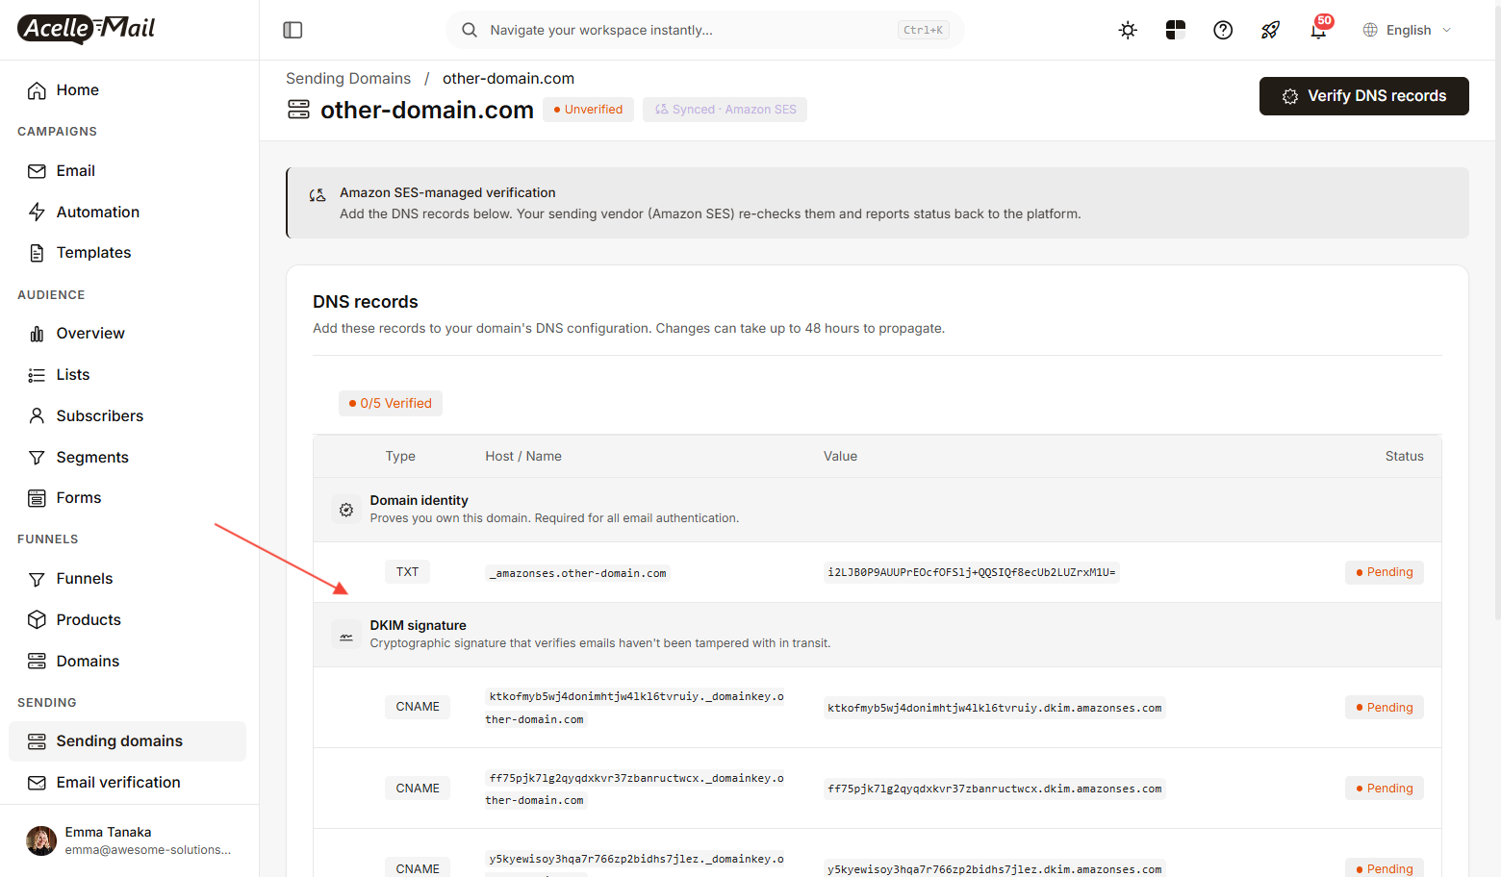Image resolution: width=1501 pixels, height=877 pixels.
Task: Click the Home house icon in sidebar
Action: click(x=37, y=90)
